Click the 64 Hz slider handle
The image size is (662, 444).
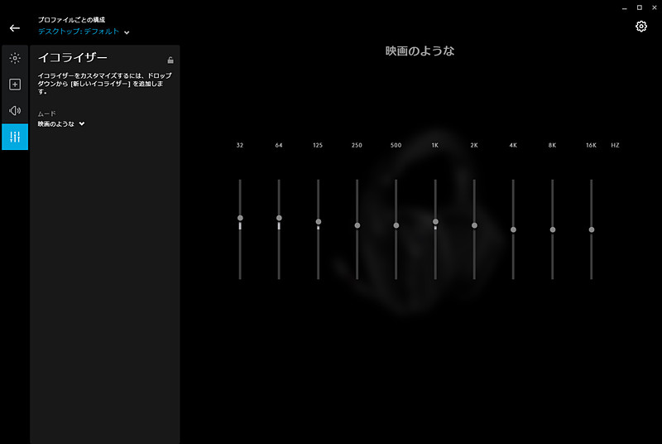coord(279,218)
